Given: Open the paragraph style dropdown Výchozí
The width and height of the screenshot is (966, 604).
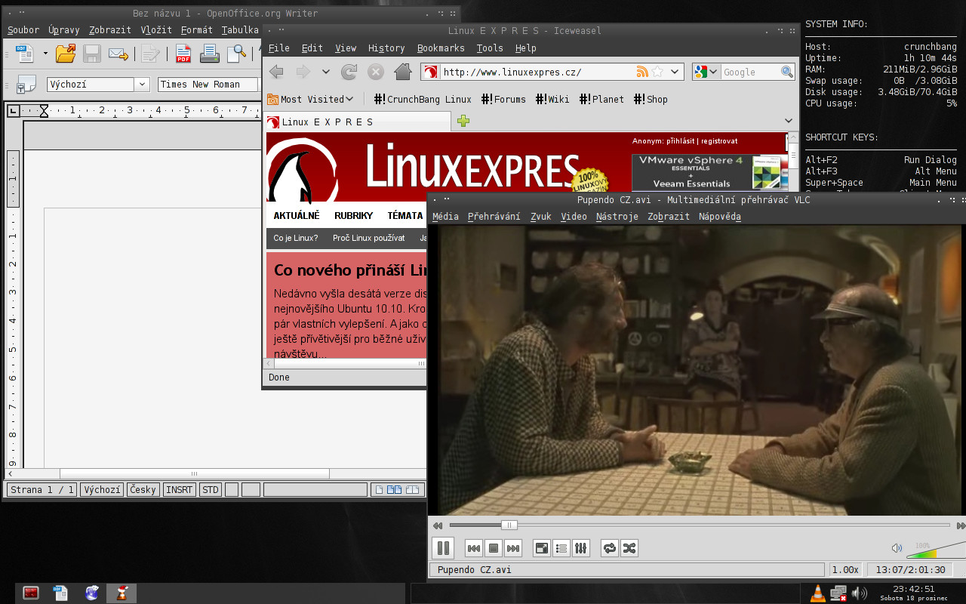Looking at the screenshot, I should point(142,85).
